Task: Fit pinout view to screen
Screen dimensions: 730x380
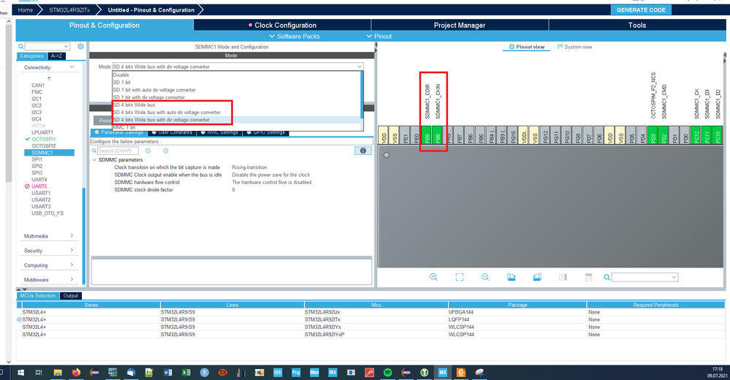Action: [x=460, y=277]
